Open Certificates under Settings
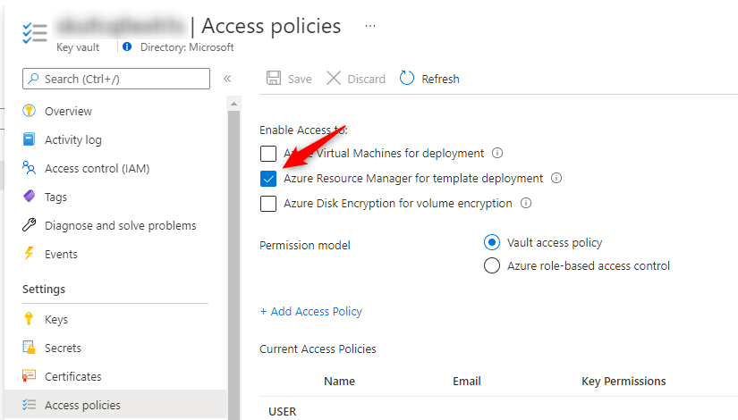 [x=73, y=377]
